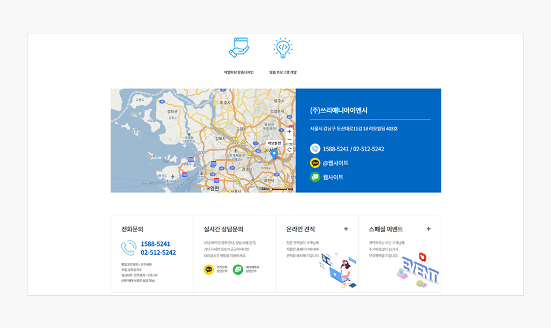Click the address text 서울시 강남구 도산대로11길
The width and height of the screenshot is (551, 328).
pyautogui.click(x=353, y=128)
